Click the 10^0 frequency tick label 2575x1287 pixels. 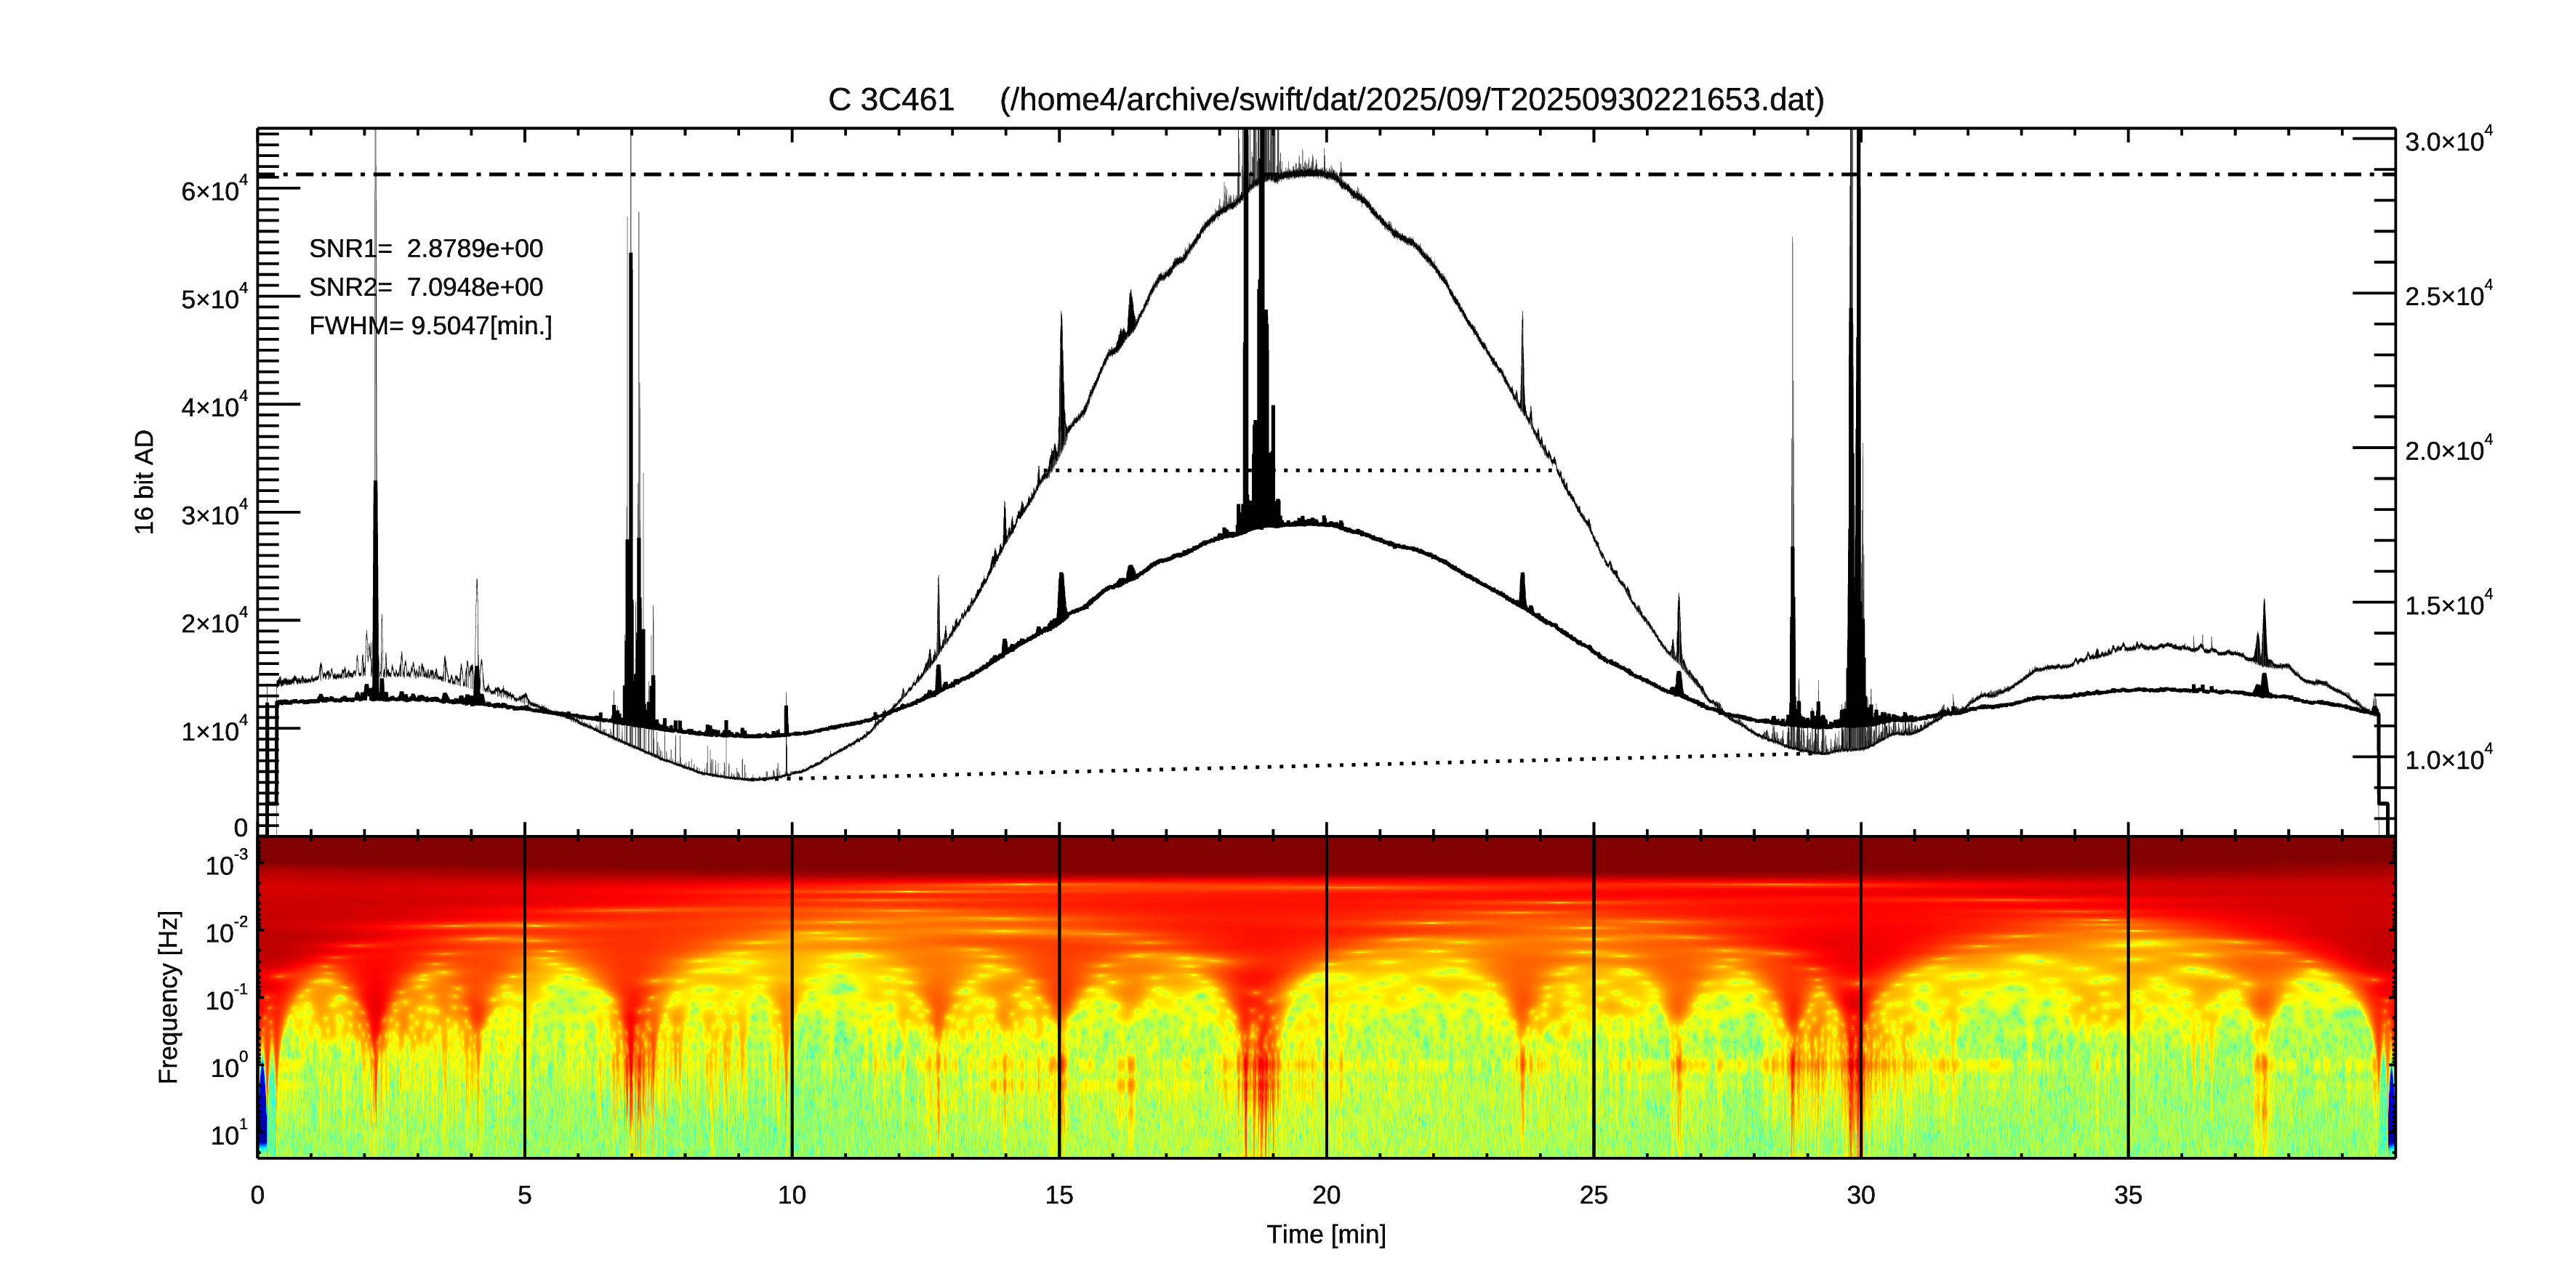point(228,1067)
